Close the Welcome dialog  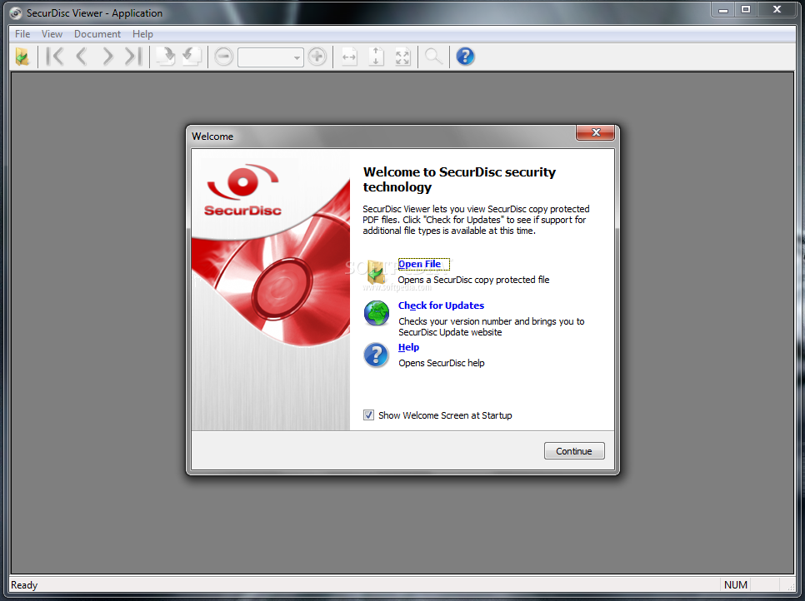click(x=596, y=133)
